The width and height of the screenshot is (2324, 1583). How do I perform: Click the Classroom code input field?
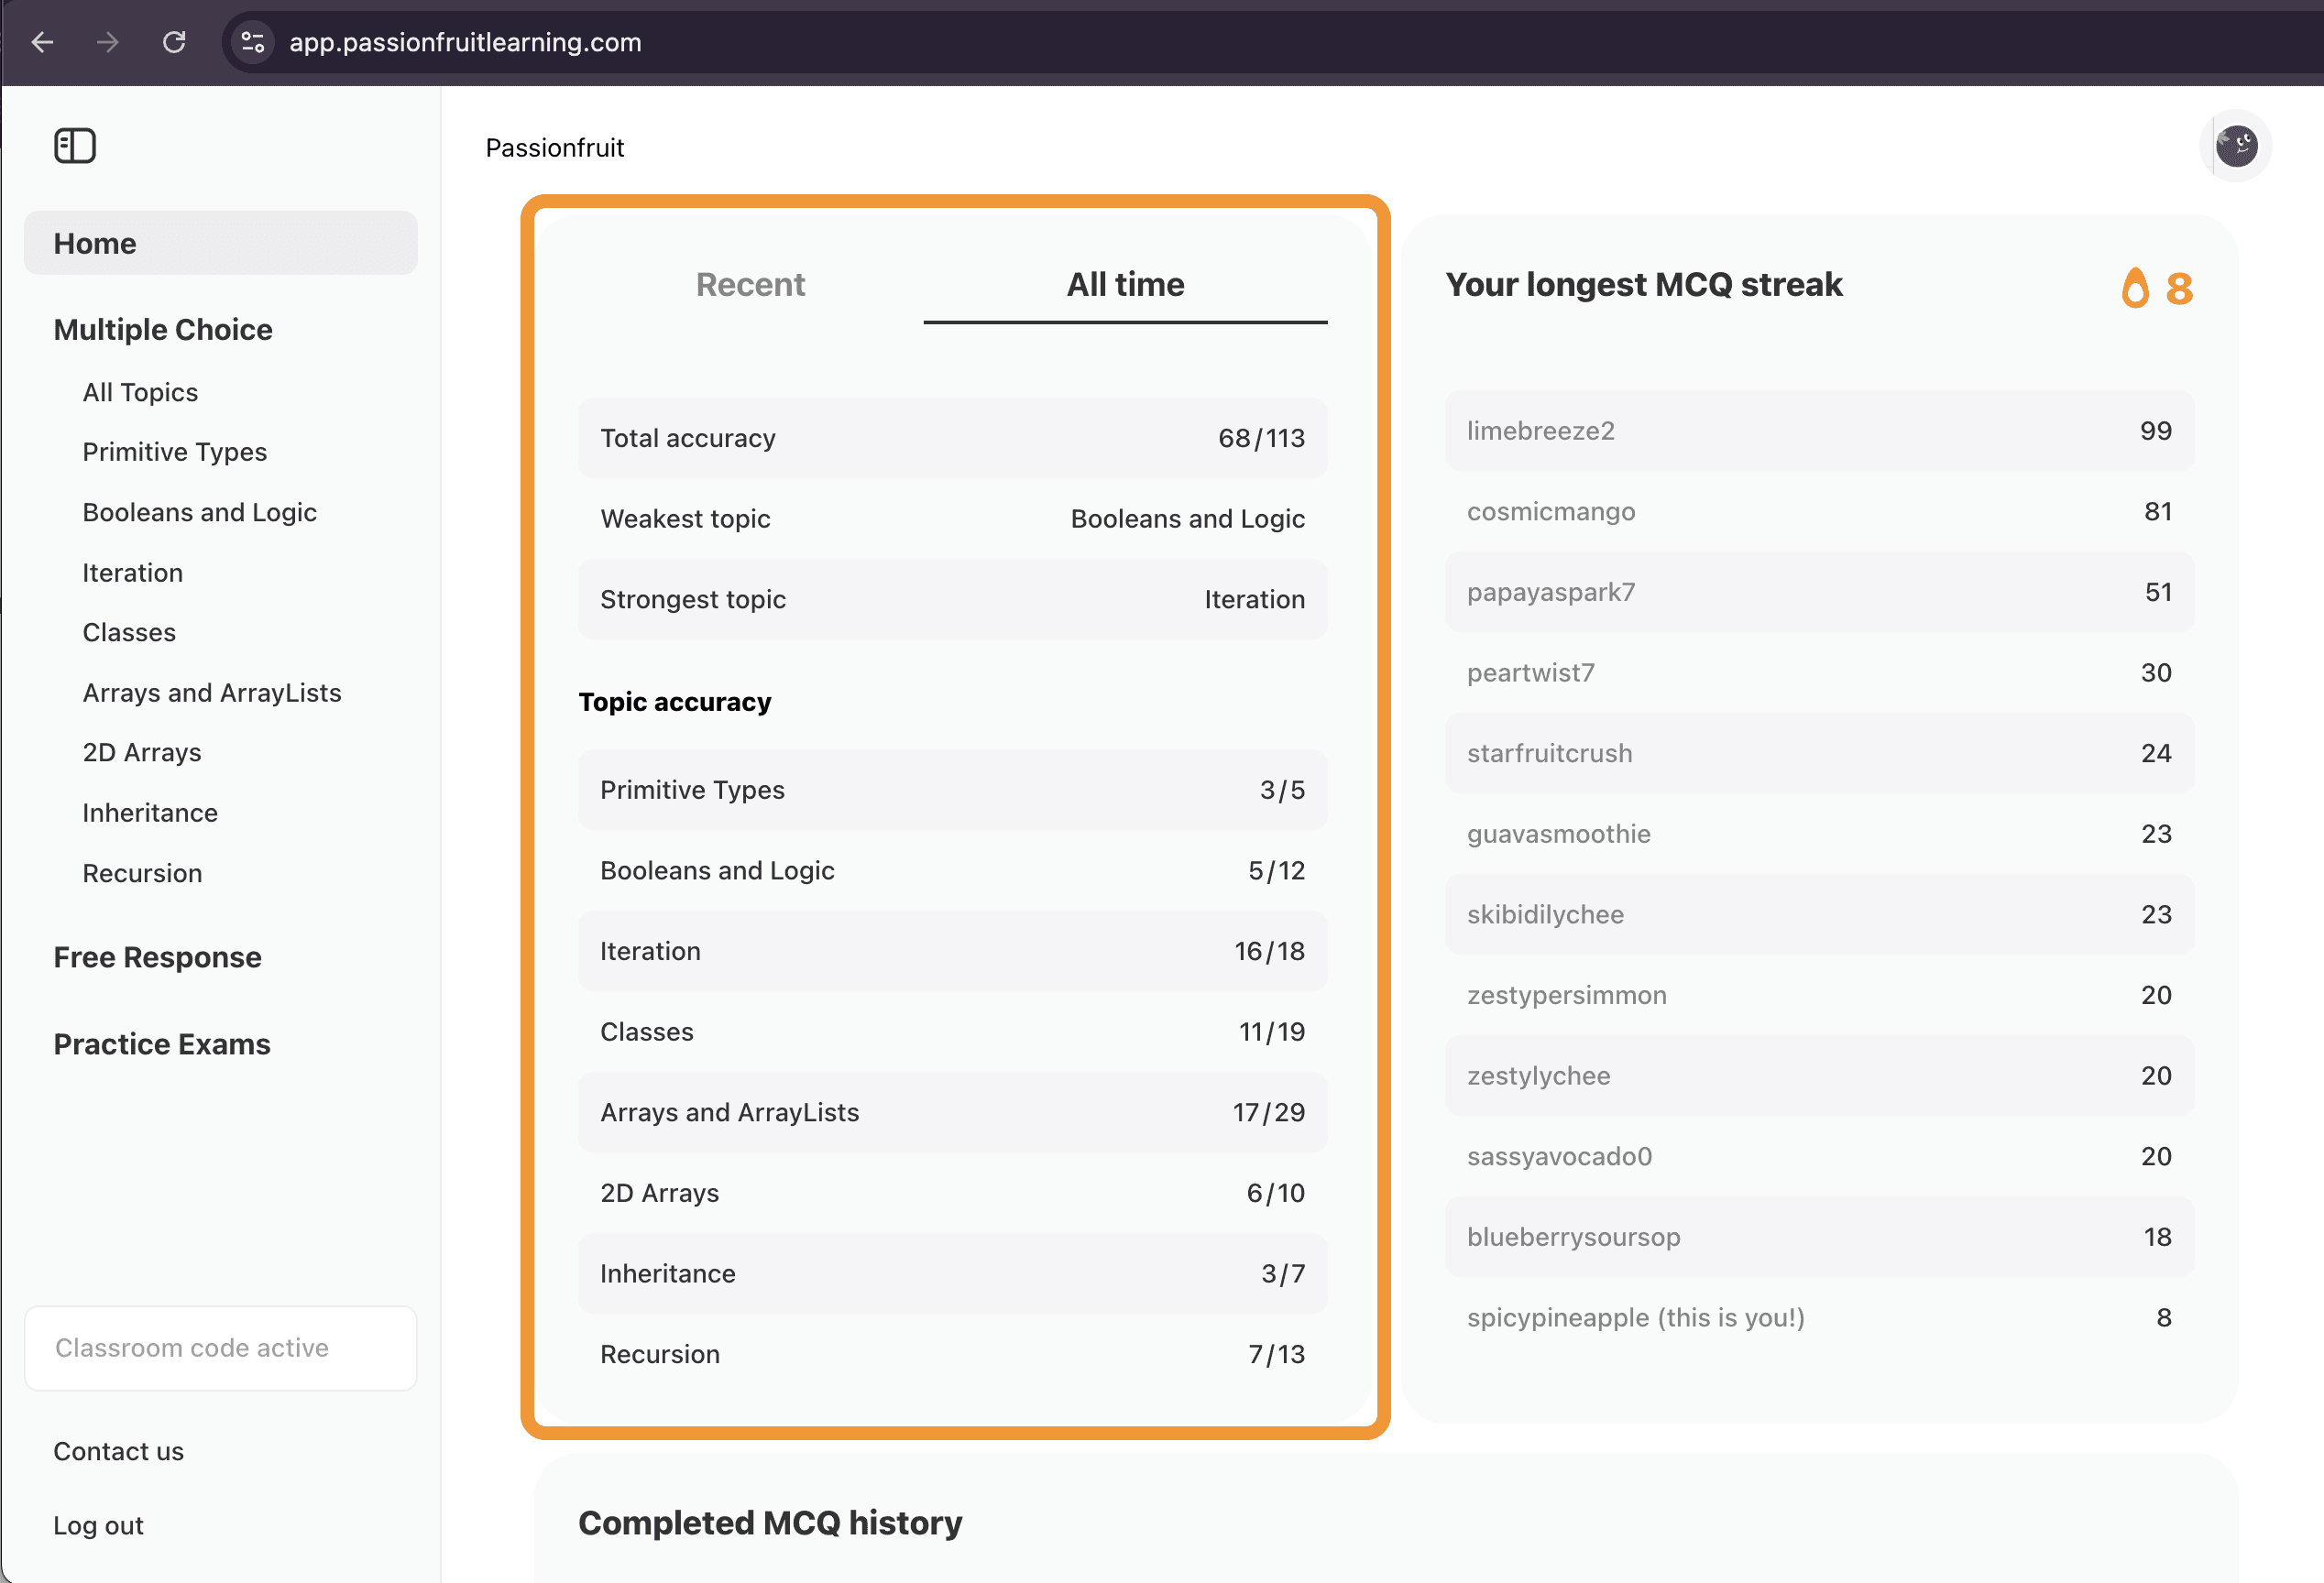coord(220,1348)
